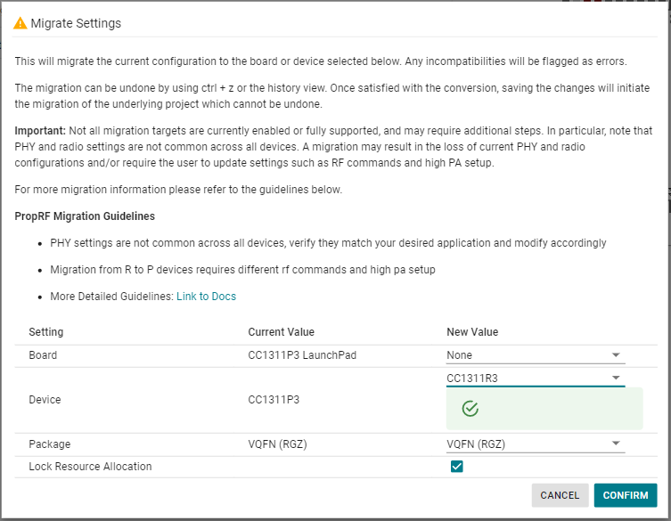
Task: Click the New Value column header
Action: click(x=472, y=332)
